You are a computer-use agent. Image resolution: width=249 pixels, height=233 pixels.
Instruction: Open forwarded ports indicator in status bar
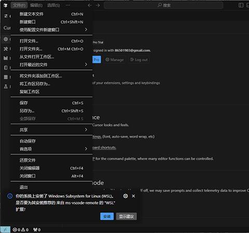click(x=37, y=230)
